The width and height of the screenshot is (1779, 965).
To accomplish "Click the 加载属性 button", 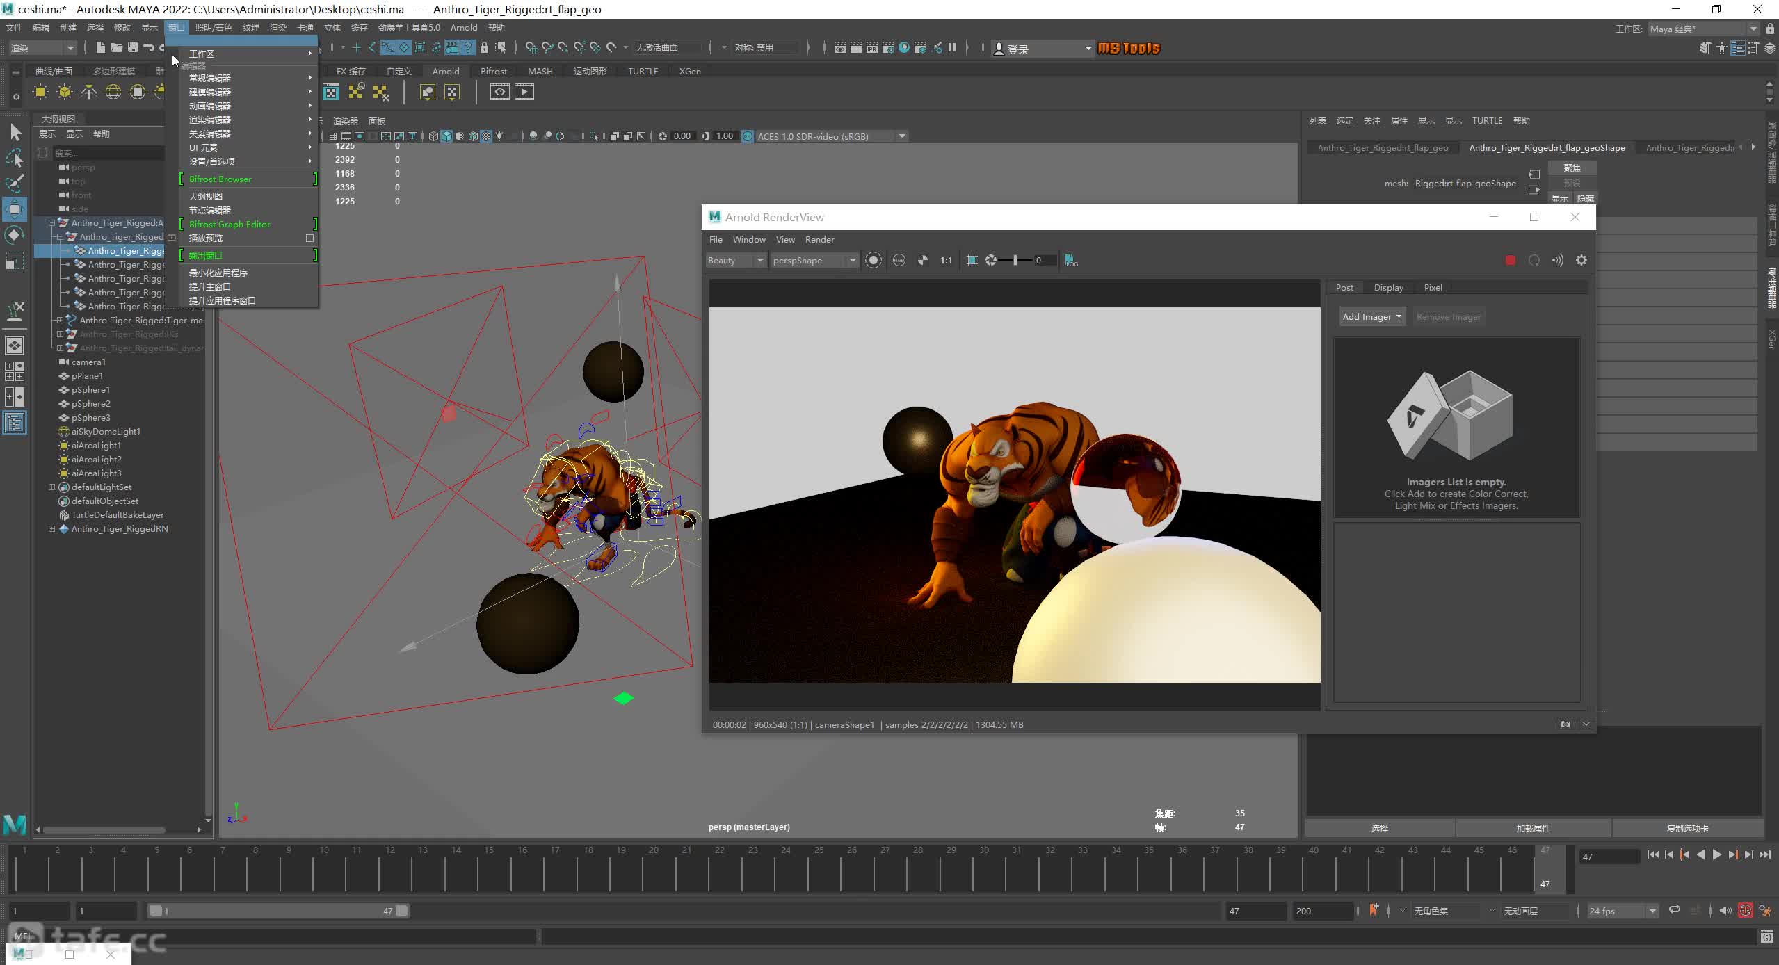I will [x=1534, y=828].
